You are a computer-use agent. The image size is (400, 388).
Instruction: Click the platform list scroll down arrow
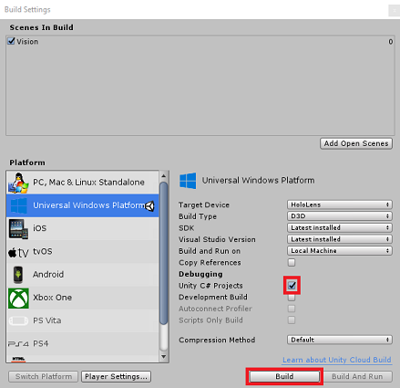point(164,357)
